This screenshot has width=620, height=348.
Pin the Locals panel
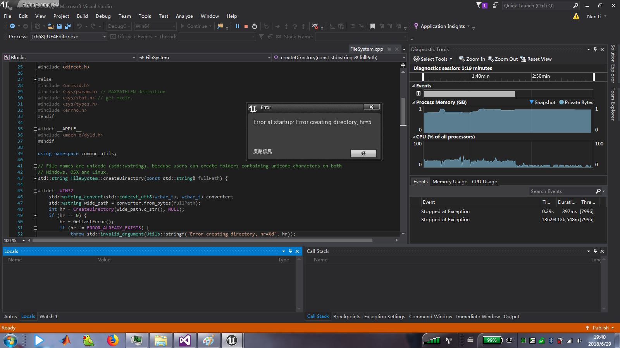[x=290, y=251]
